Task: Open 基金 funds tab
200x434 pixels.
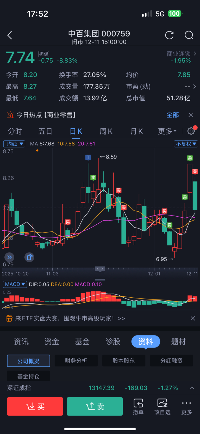Action: coord(82,341)
